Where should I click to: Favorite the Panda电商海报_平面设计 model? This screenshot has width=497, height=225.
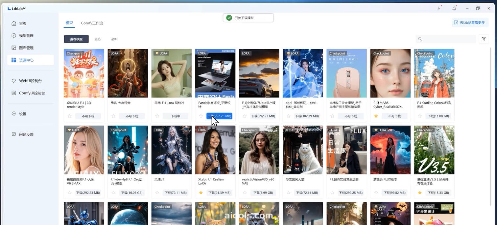[x=201, y=116]
